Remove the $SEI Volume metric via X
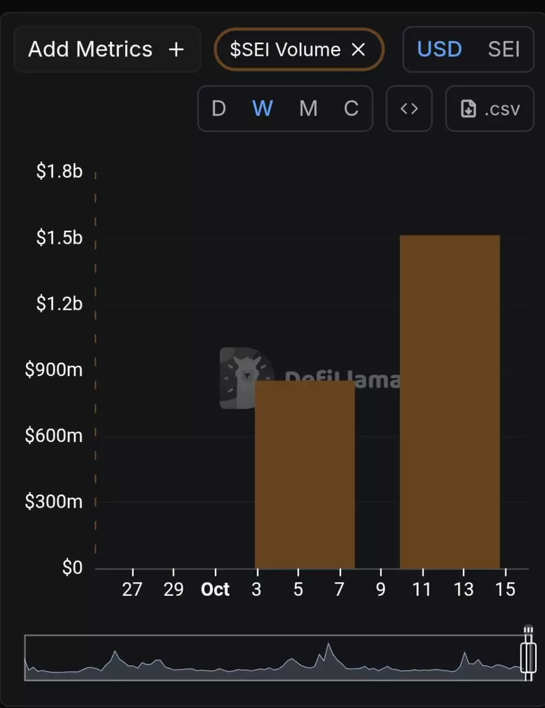 358,50
